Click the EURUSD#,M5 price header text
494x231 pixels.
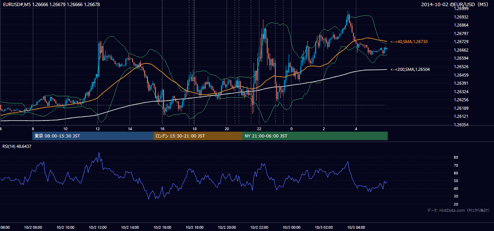click(51, 5)
